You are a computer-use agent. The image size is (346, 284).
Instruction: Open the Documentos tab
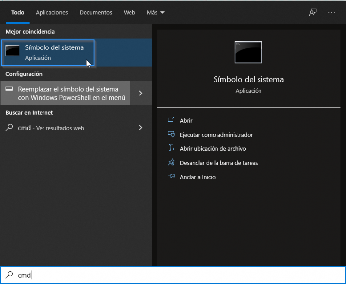pos(96,12)
